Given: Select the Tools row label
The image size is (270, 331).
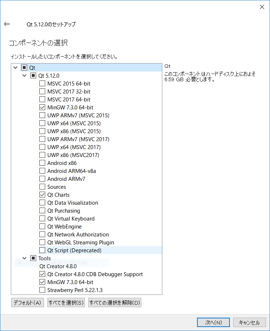Looking at the screenshot, I should pyautogui.click(x=44, y=258).
